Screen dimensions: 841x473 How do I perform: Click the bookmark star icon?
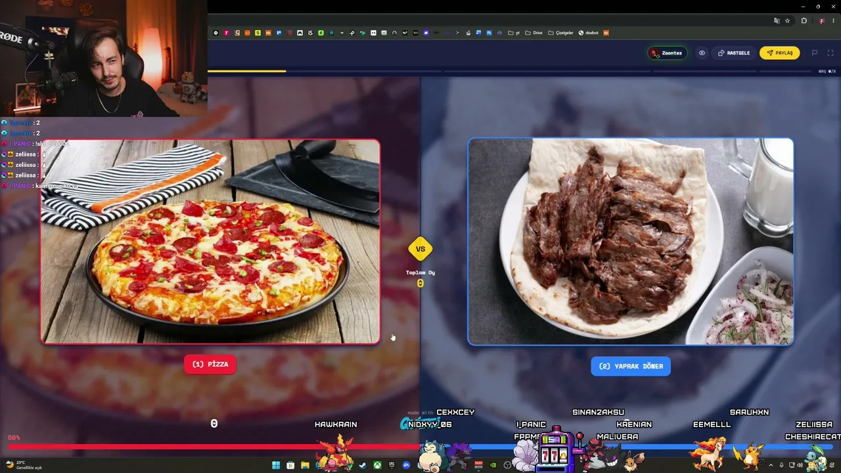pos(787,20)
